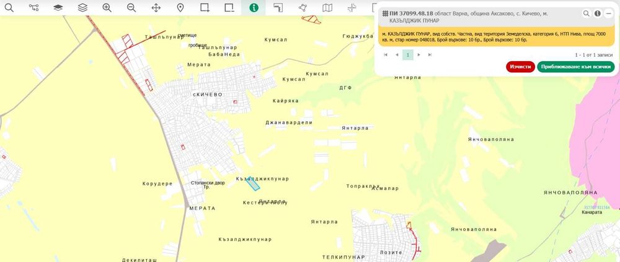Viewport: 620px width, 262px height.
Task: Click the Декилиташ map label
Action: coord(139,260)
